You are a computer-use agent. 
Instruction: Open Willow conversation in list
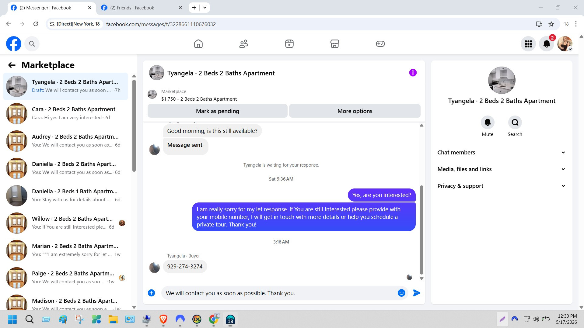(65, 223)
